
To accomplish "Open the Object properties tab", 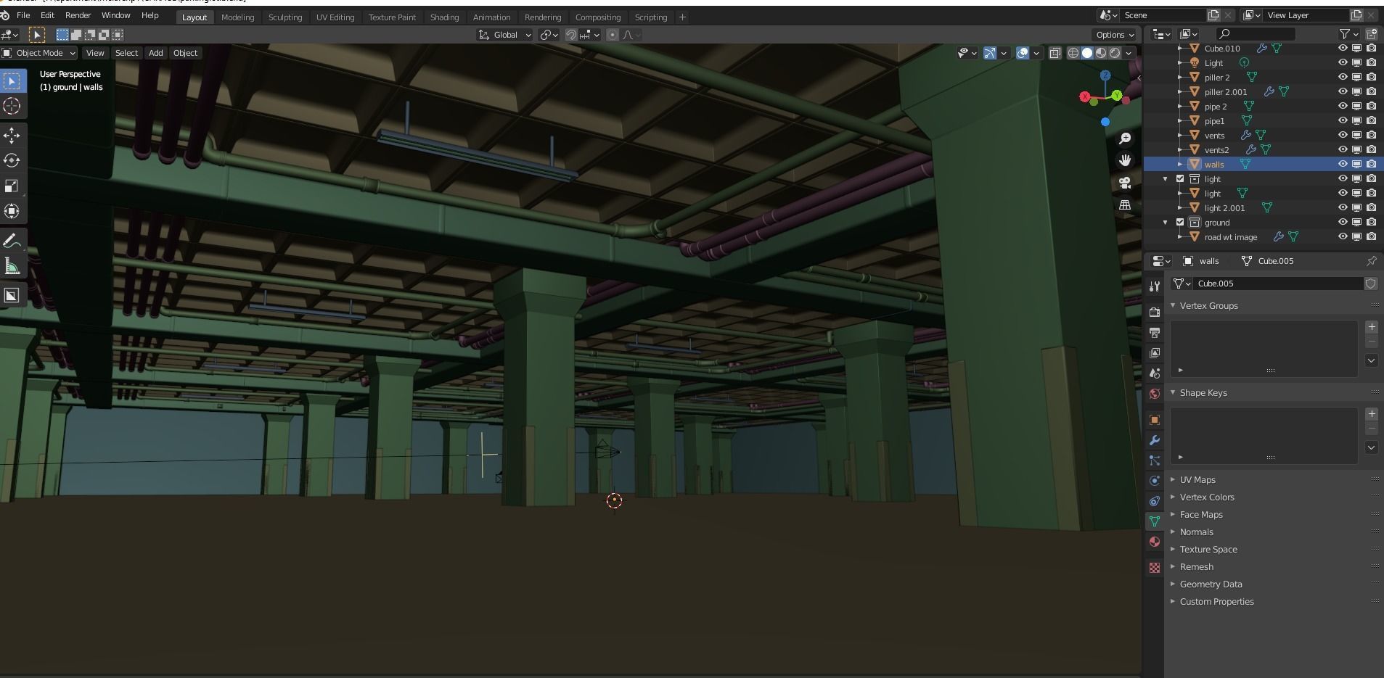I will (1155, 420).
